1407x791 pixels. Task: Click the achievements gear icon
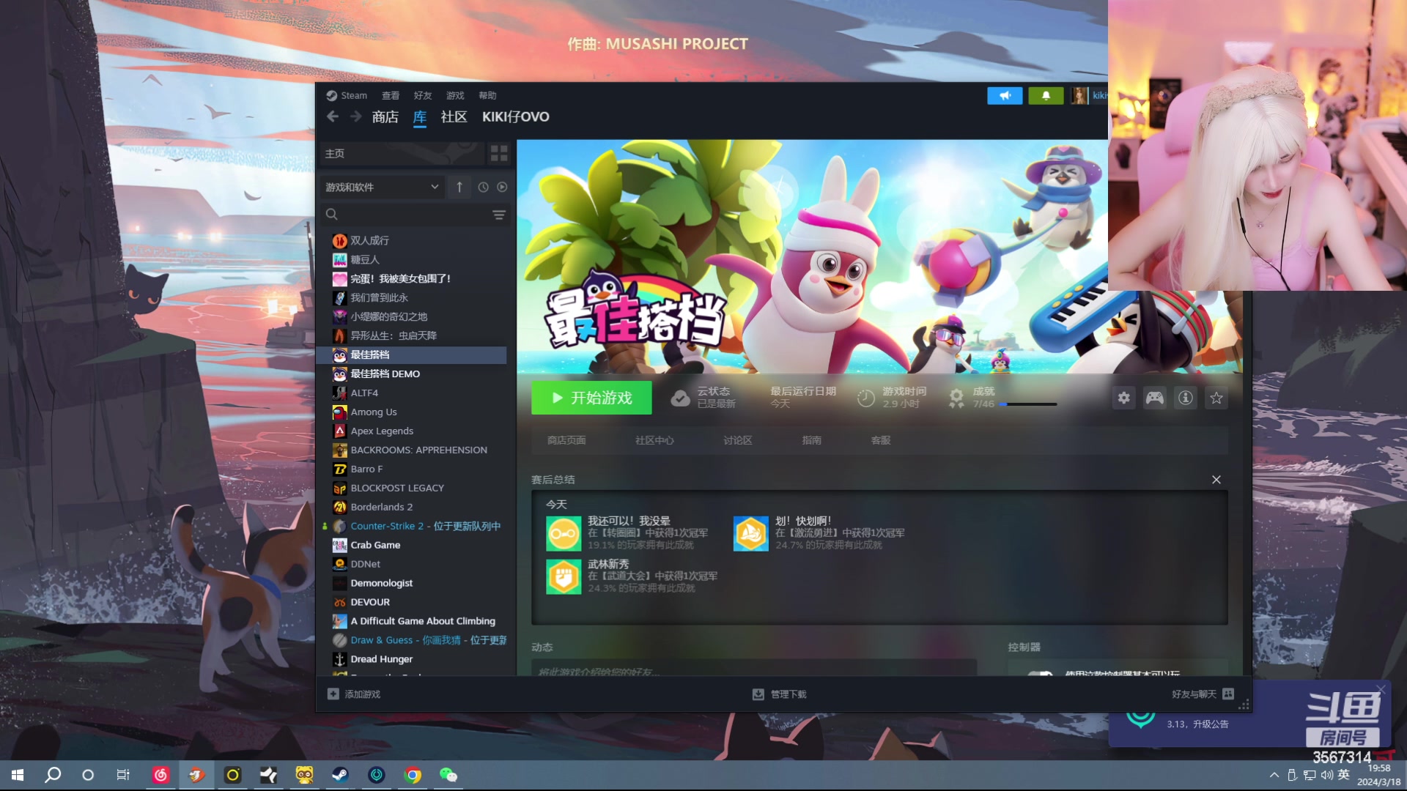click(x=956, y=398)
